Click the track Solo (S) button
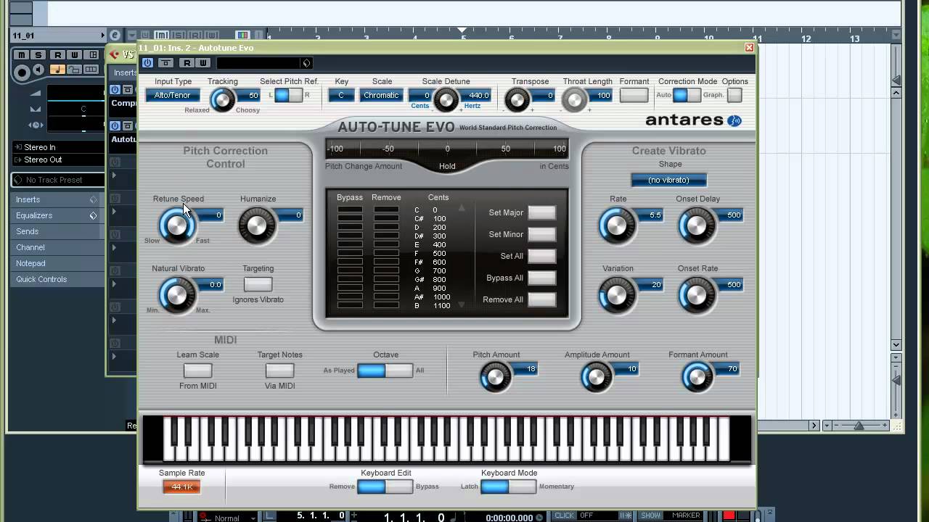This screenshot has height=522, width=929. (40, 55)
